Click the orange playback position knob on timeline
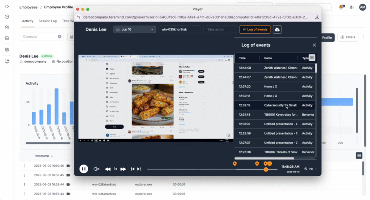Viewport: 370px width, 200px height. point(266,169)
